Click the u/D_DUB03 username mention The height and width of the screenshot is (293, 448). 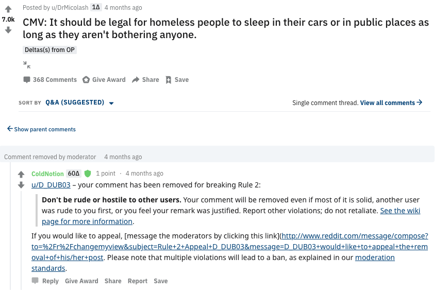[51, 185]
